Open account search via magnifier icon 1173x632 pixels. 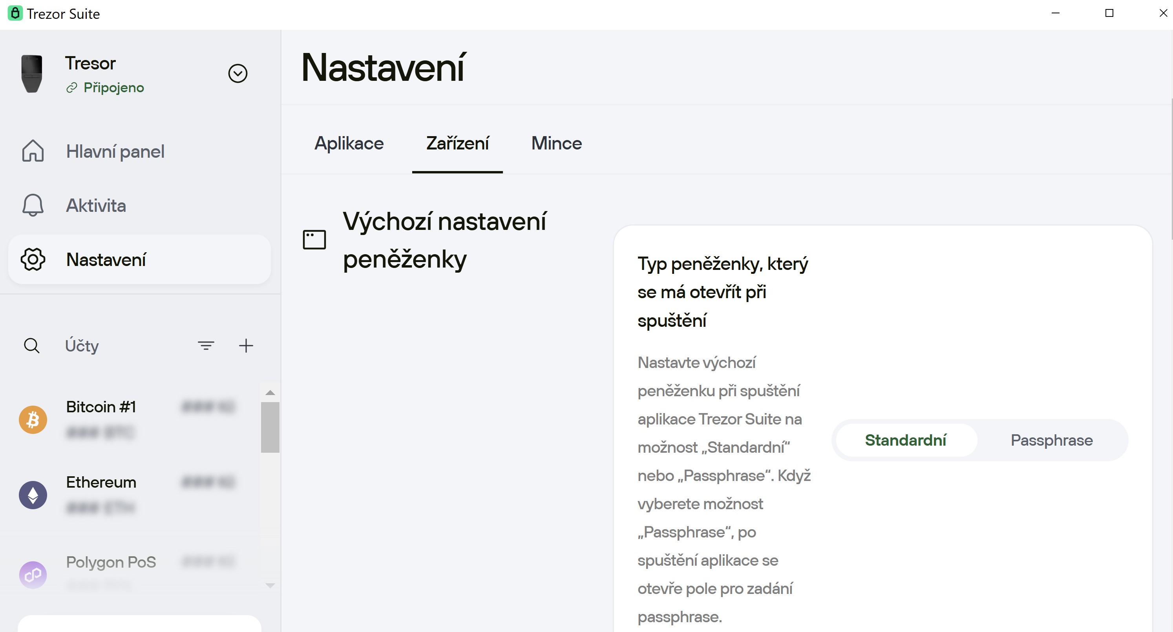pos(31,346)
